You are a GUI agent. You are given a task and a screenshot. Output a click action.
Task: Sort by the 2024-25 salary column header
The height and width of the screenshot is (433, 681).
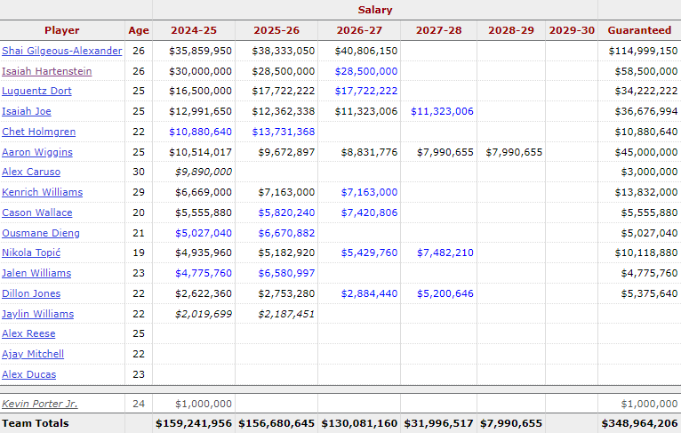click(x=194, y=30)
